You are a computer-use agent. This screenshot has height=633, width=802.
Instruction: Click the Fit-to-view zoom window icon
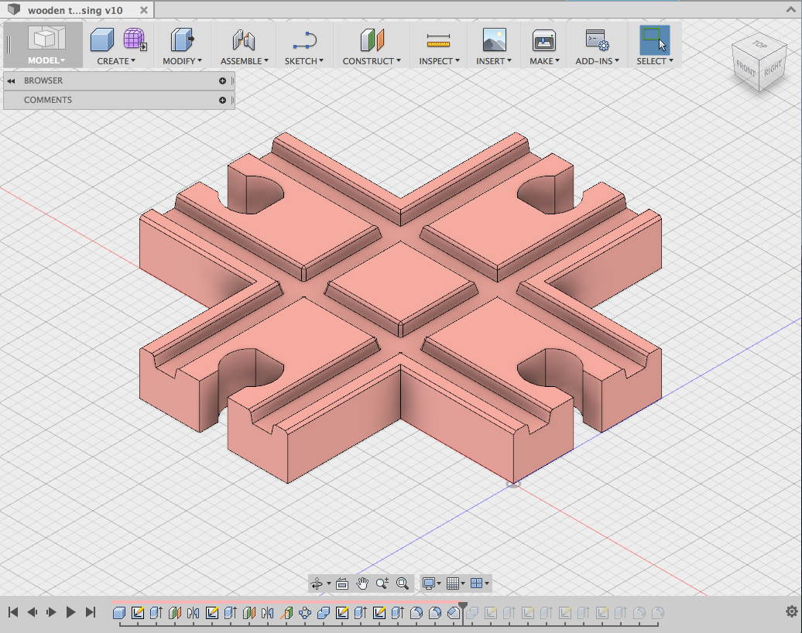(403, 583)
